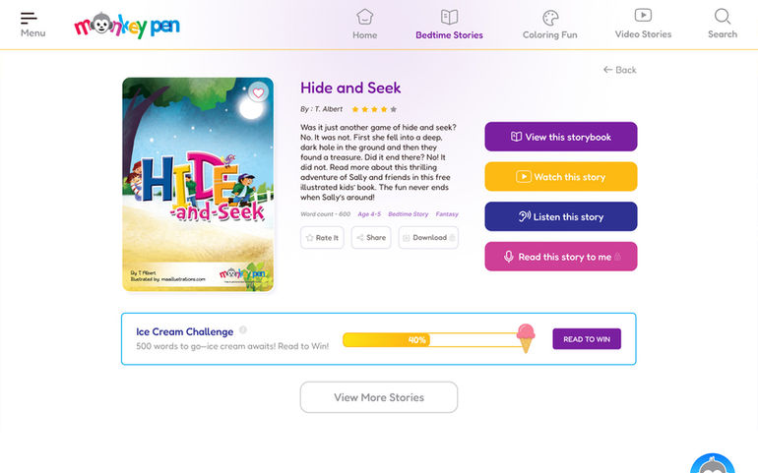758x473 pixels.
Task: Go to the Home icon
Action: [364, 17]
